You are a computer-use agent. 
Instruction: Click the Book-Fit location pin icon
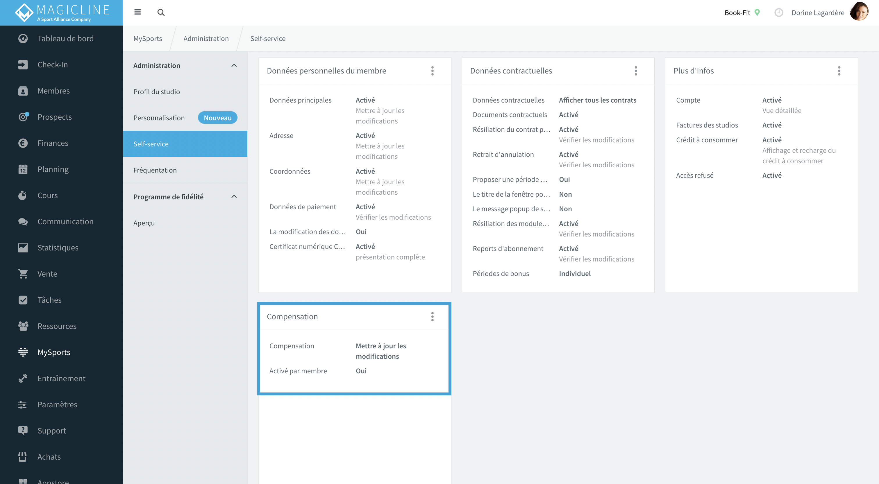(x=757, y=12)
